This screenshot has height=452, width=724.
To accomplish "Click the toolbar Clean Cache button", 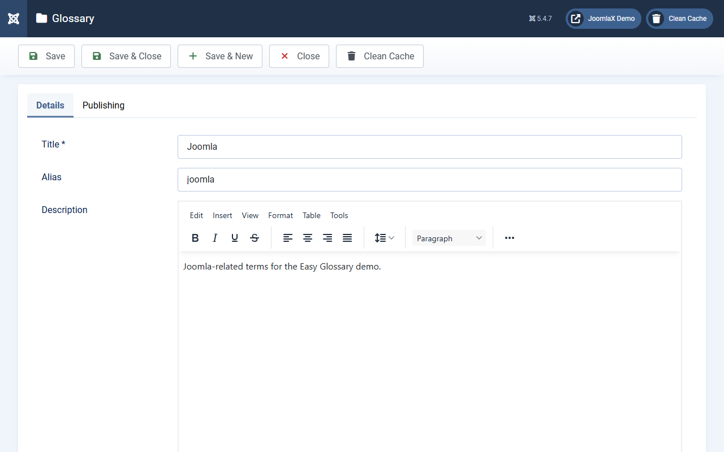I will tap(380, 56).
